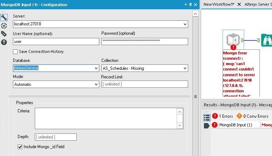Click inside the Criteria text area
The width and height of the screenshot is (272, 156).
point(106,118)
